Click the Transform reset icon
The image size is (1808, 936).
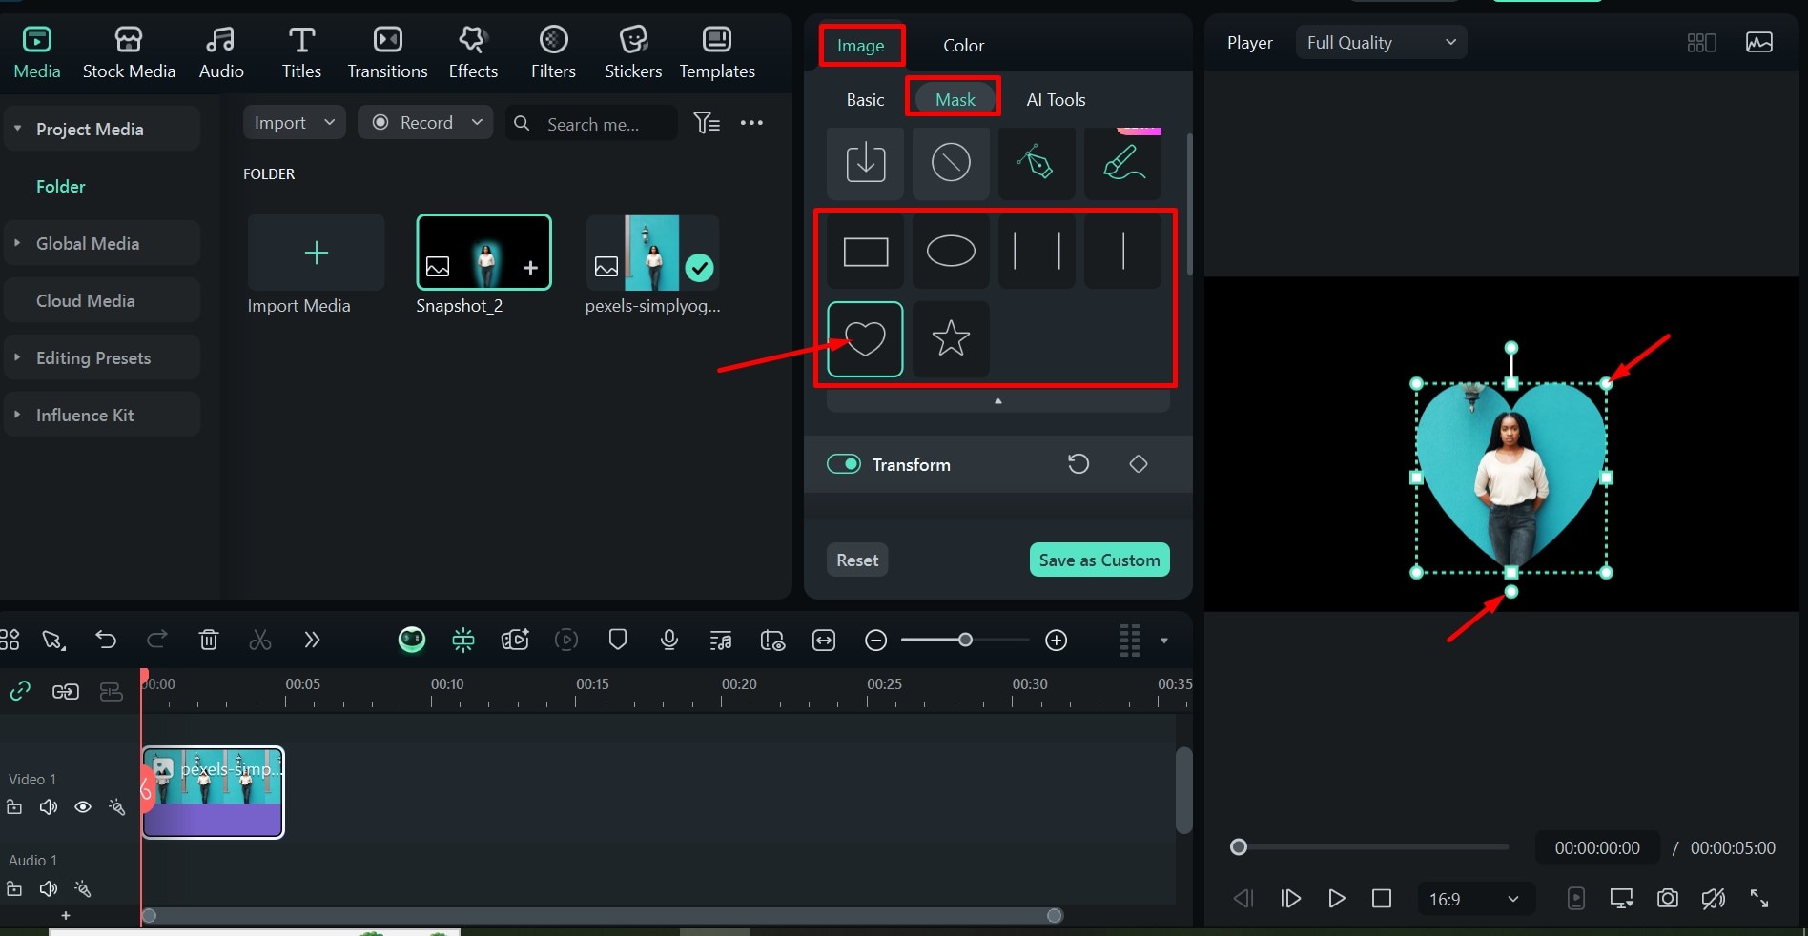[1079, 464]
